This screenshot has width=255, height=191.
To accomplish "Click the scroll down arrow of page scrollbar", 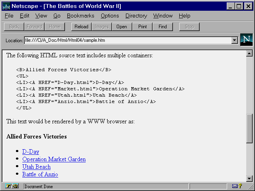I will [250, 178].
